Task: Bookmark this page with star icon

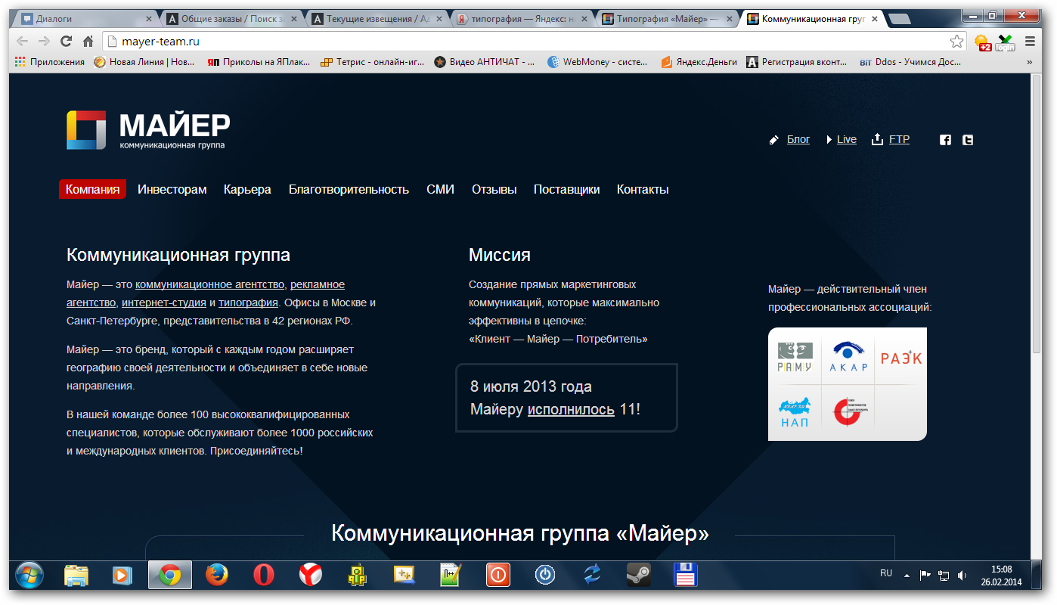Action: click(956, 42)
